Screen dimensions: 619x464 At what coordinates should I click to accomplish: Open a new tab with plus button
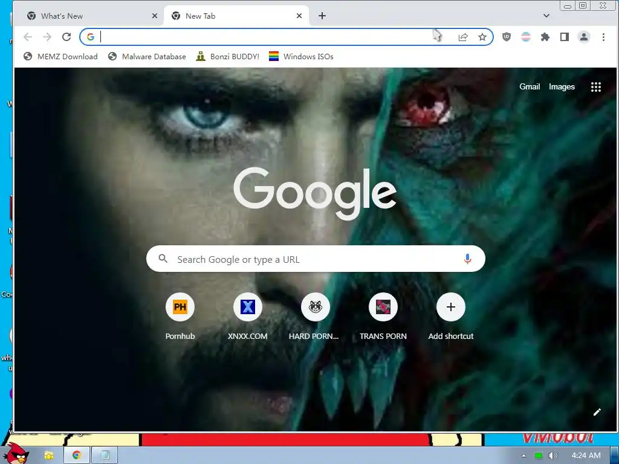(x=322, y=16)
